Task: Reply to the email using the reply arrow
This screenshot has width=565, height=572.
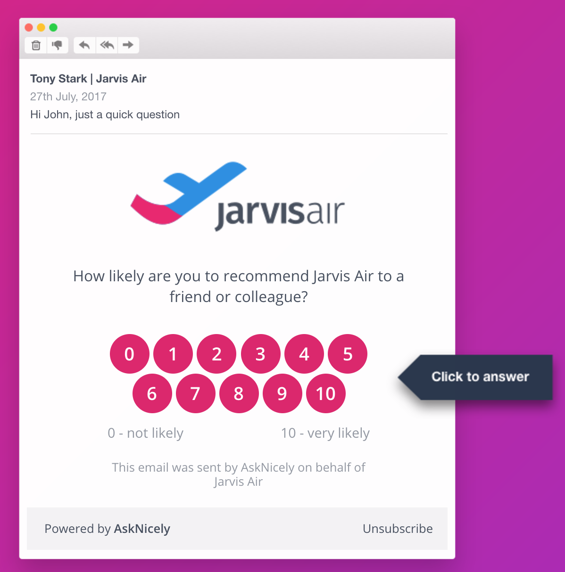Action: 84,45
